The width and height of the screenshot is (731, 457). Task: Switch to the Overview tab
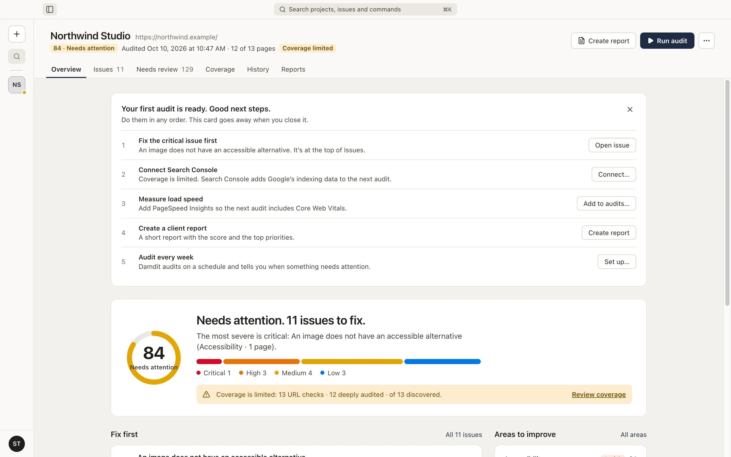(x=66, y=69)
